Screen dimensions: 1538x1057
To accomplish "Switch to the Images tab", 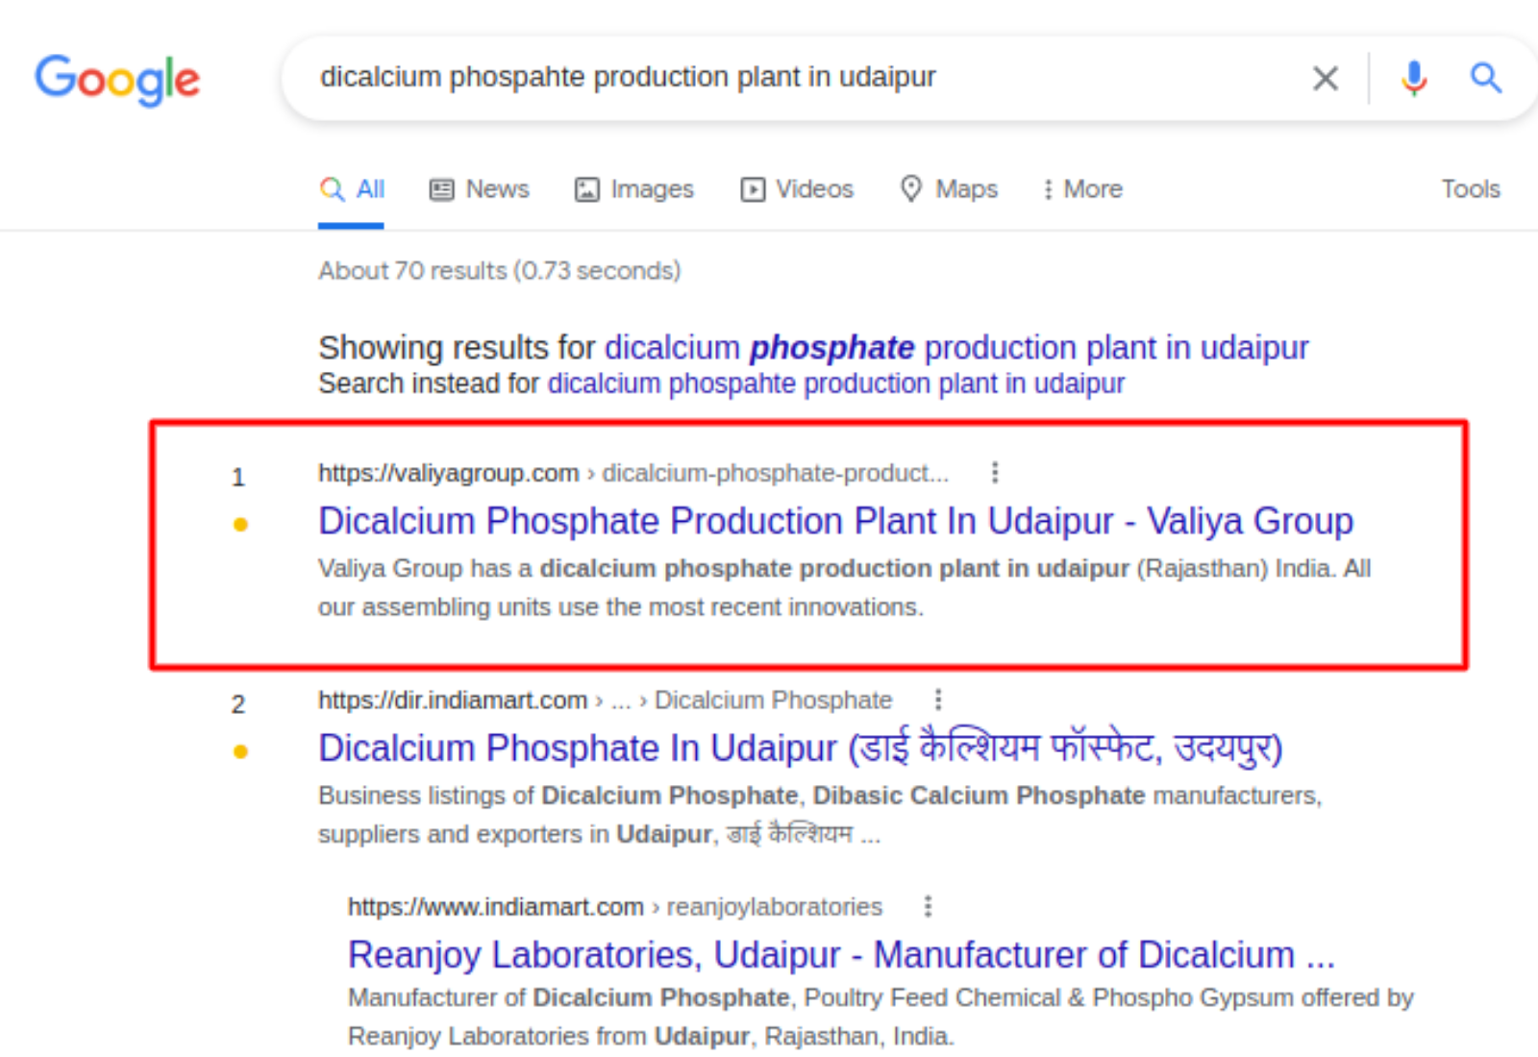I will coord(633,189).
